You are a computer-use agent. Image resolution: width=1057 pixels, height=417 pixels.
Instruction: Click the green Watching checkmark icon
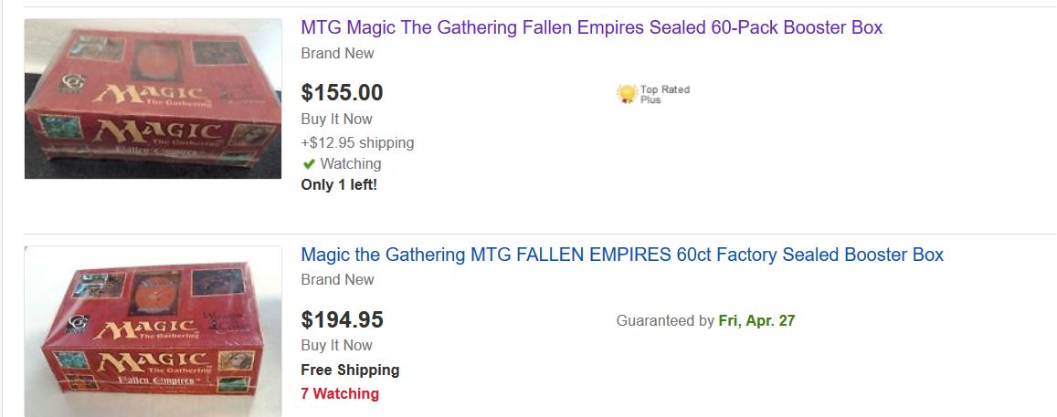309,164
